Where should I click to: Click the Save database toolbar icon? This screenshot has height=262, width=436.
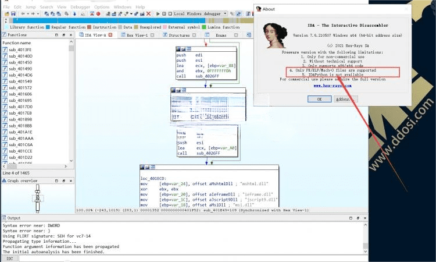pyautogui.click(x=13, y=13)
